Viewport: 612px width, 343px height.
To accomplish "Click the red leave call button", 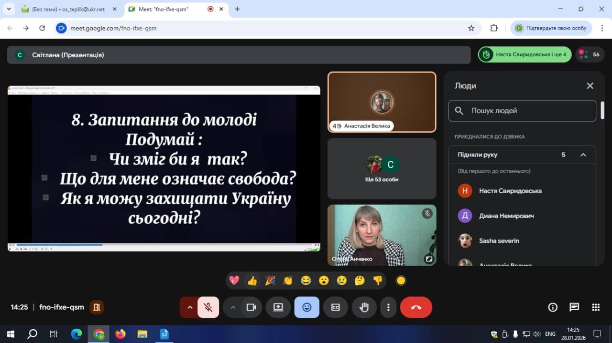I will (x=416, y=307).
